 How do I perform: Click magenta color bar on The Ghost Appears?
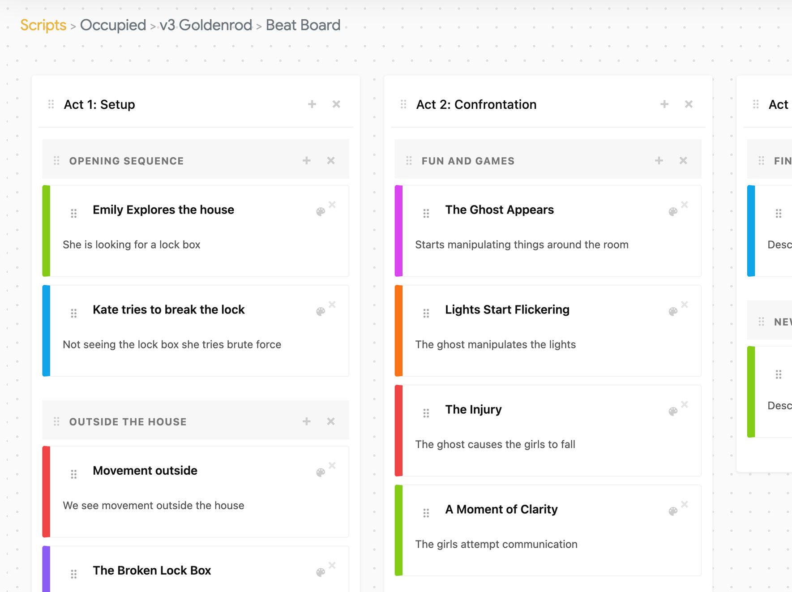pos(398,231)
